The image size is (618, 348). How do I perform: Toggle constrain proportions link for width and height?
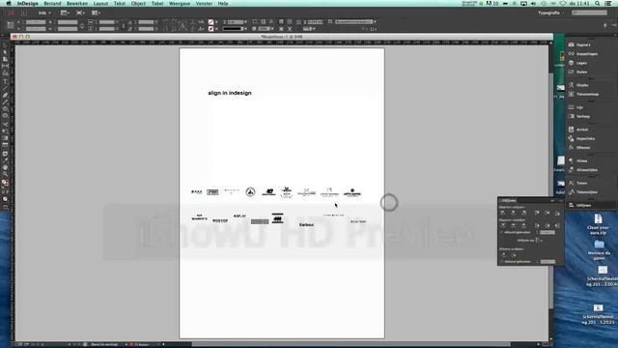tap(81, 26)
